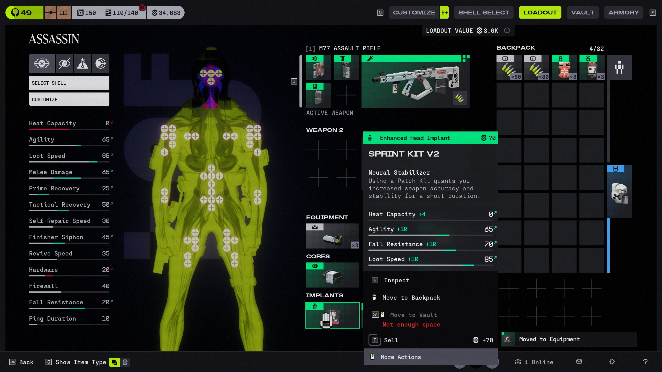Switch to the Vault tab
The image size is (662, 372).
tap(582, 12)
